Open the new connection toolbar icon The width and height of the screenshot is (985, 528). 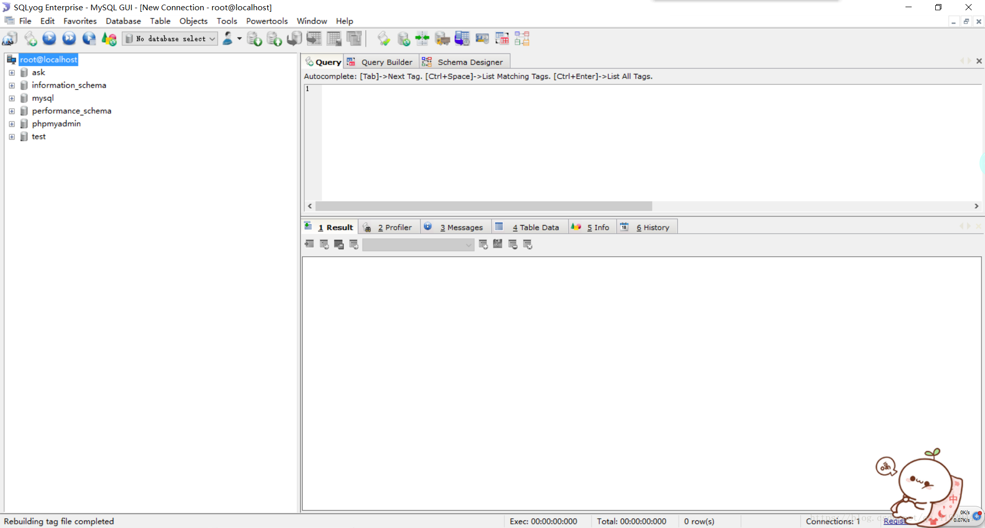(10, 38)
